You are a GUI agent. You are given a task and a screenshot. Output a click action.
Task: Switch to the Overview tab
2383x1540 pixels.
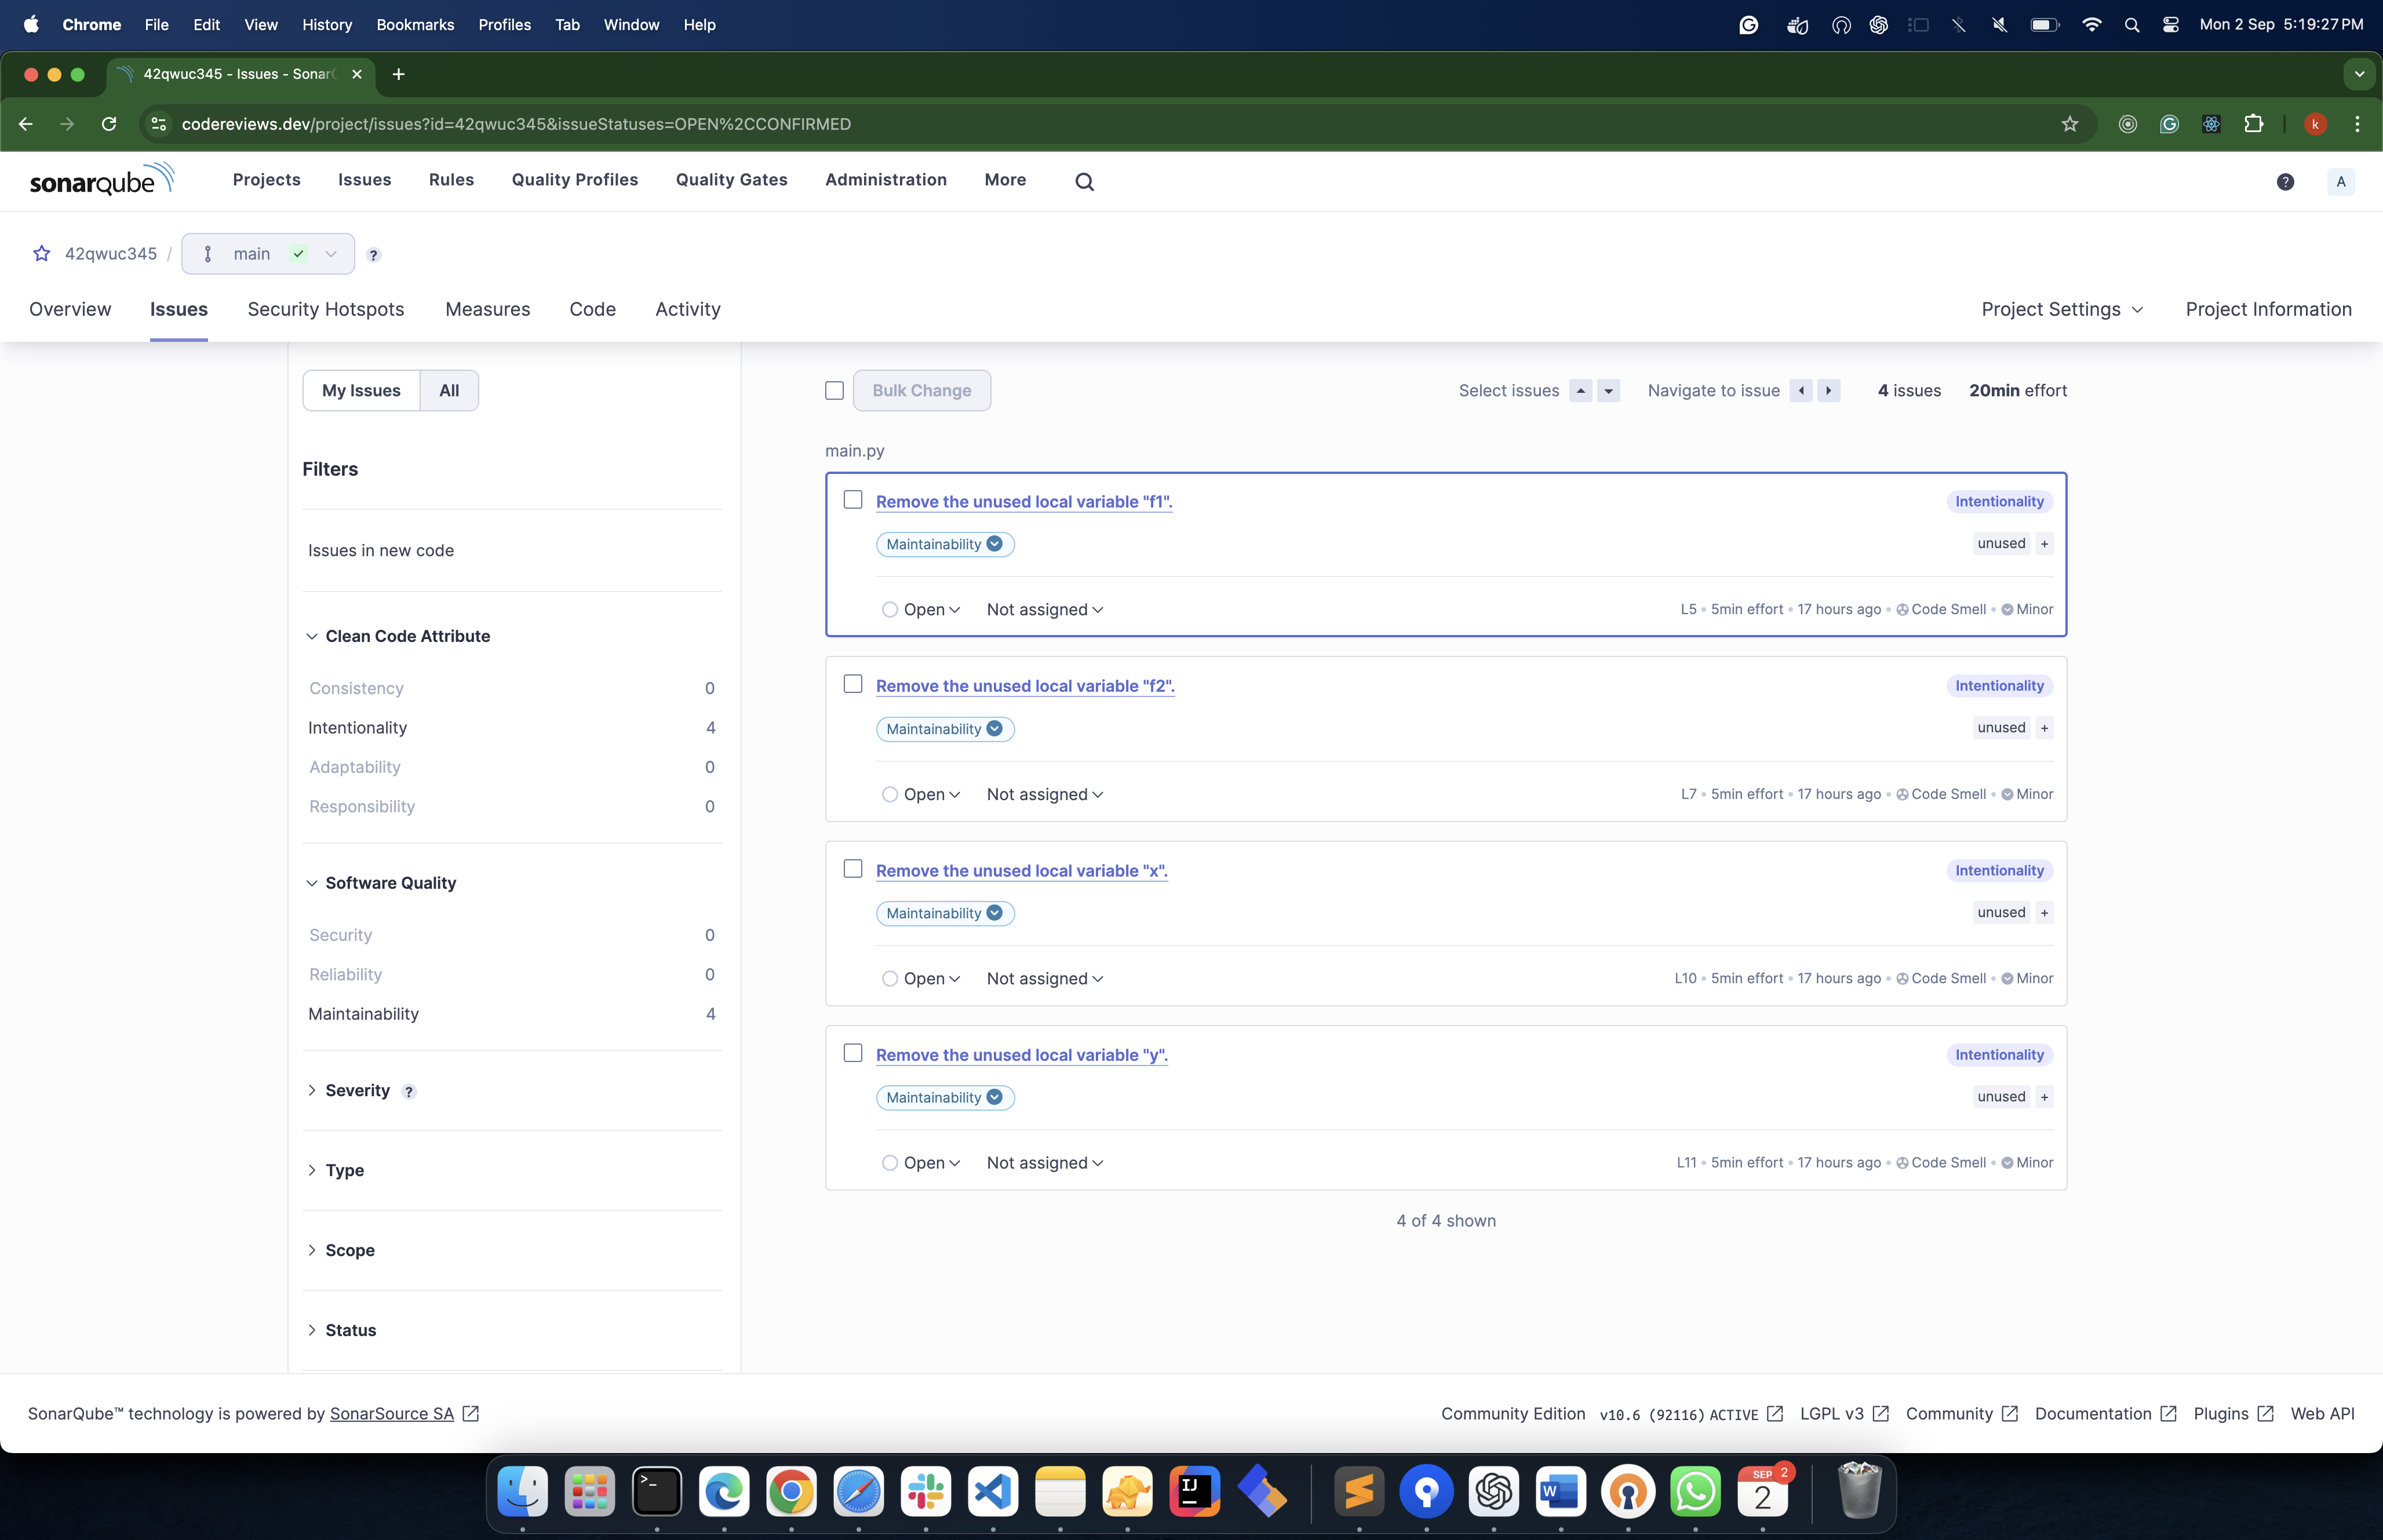click(70, 310)
